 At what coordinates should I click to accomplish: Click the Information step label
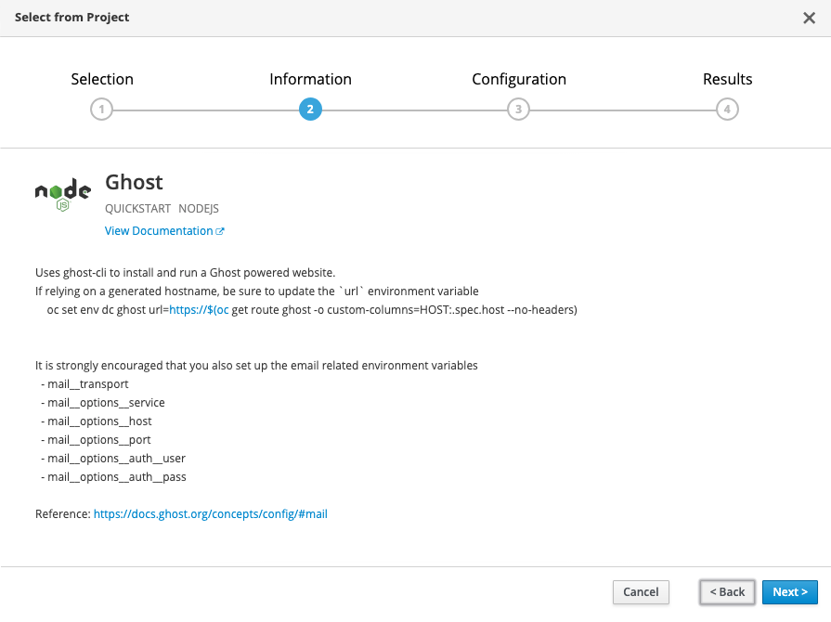[310, 79]
